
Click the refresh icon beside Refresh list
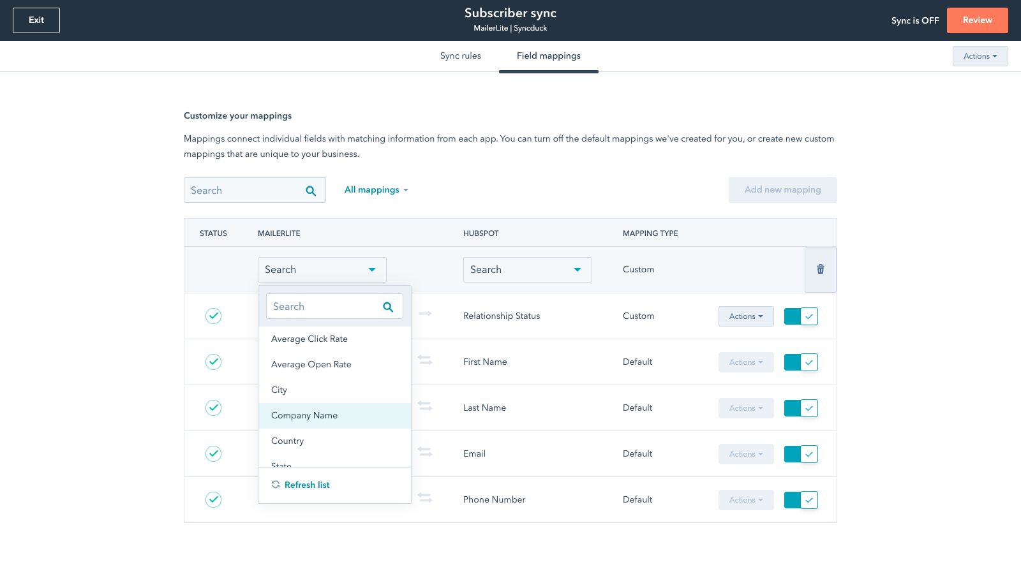[x=276, y=484]
